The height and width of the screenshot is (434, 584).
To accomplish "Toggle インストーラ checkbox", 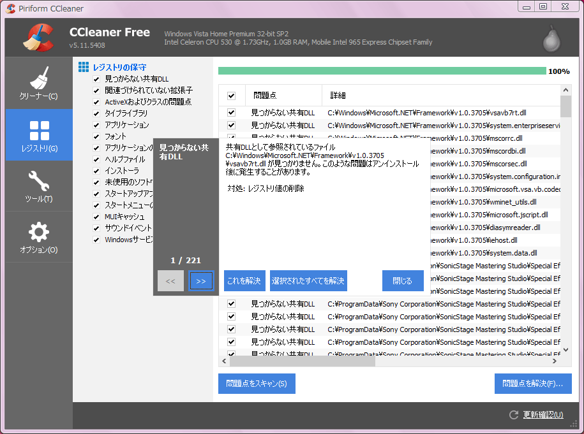I will coord(96,171).
